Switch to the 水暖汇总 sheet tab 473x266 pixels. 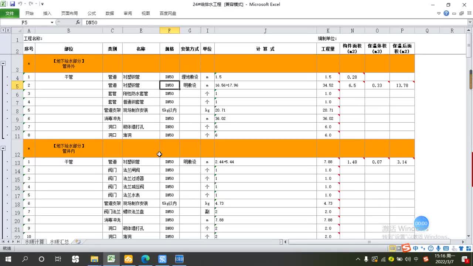(x=59, y=242)
